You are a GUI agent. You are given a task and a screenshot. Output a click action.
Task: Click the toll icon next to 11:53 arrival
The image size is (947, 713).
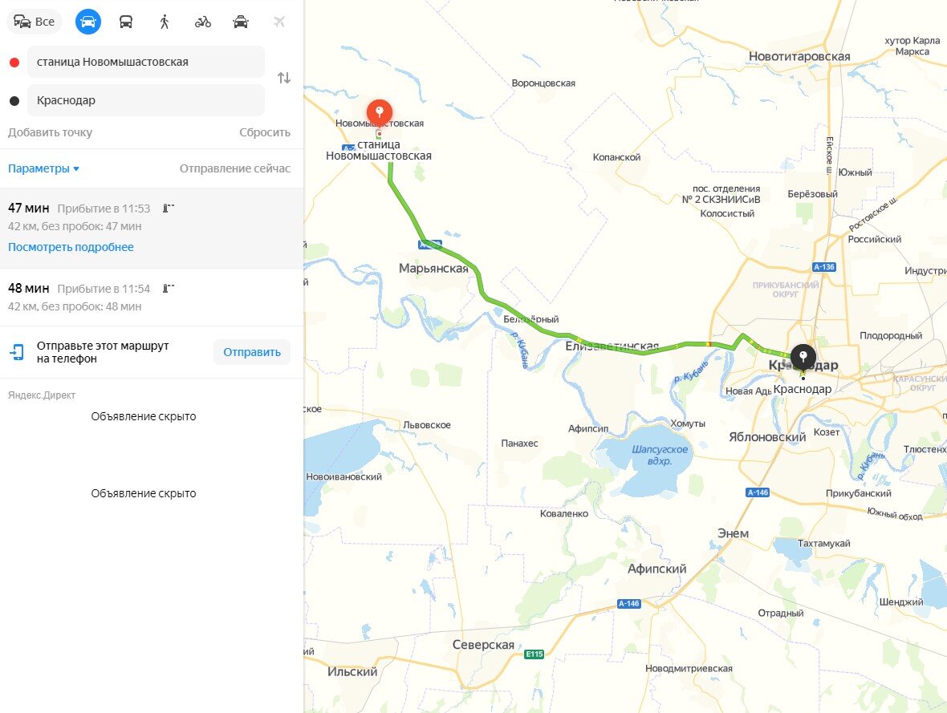[168, 209]
